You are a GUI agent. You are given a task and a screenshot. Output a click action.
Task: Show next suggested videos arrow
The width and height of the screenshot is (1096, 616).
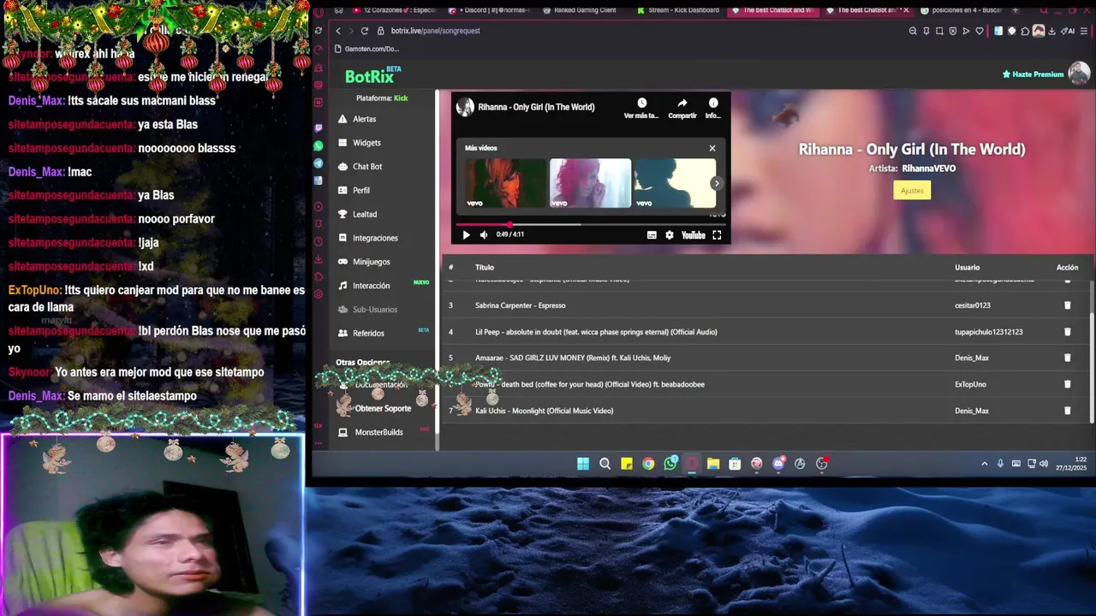tap(717, 183)
